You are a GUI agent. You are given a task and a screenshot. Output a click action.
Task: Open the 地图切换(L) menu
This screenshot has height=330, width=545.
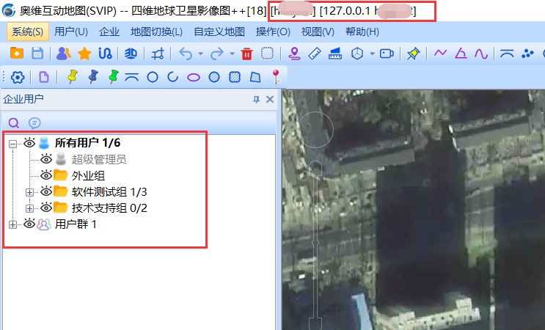point(156,32)
